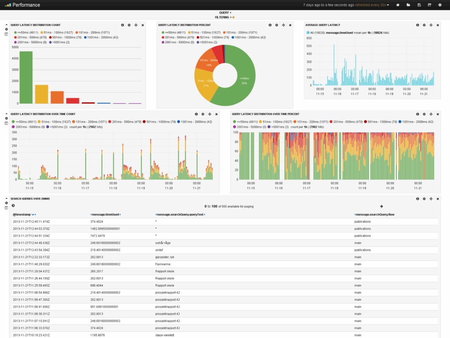Viewport: 450px width, 338px height.
Task: Click the message.timeUsed column header
Action: (105, 215)
